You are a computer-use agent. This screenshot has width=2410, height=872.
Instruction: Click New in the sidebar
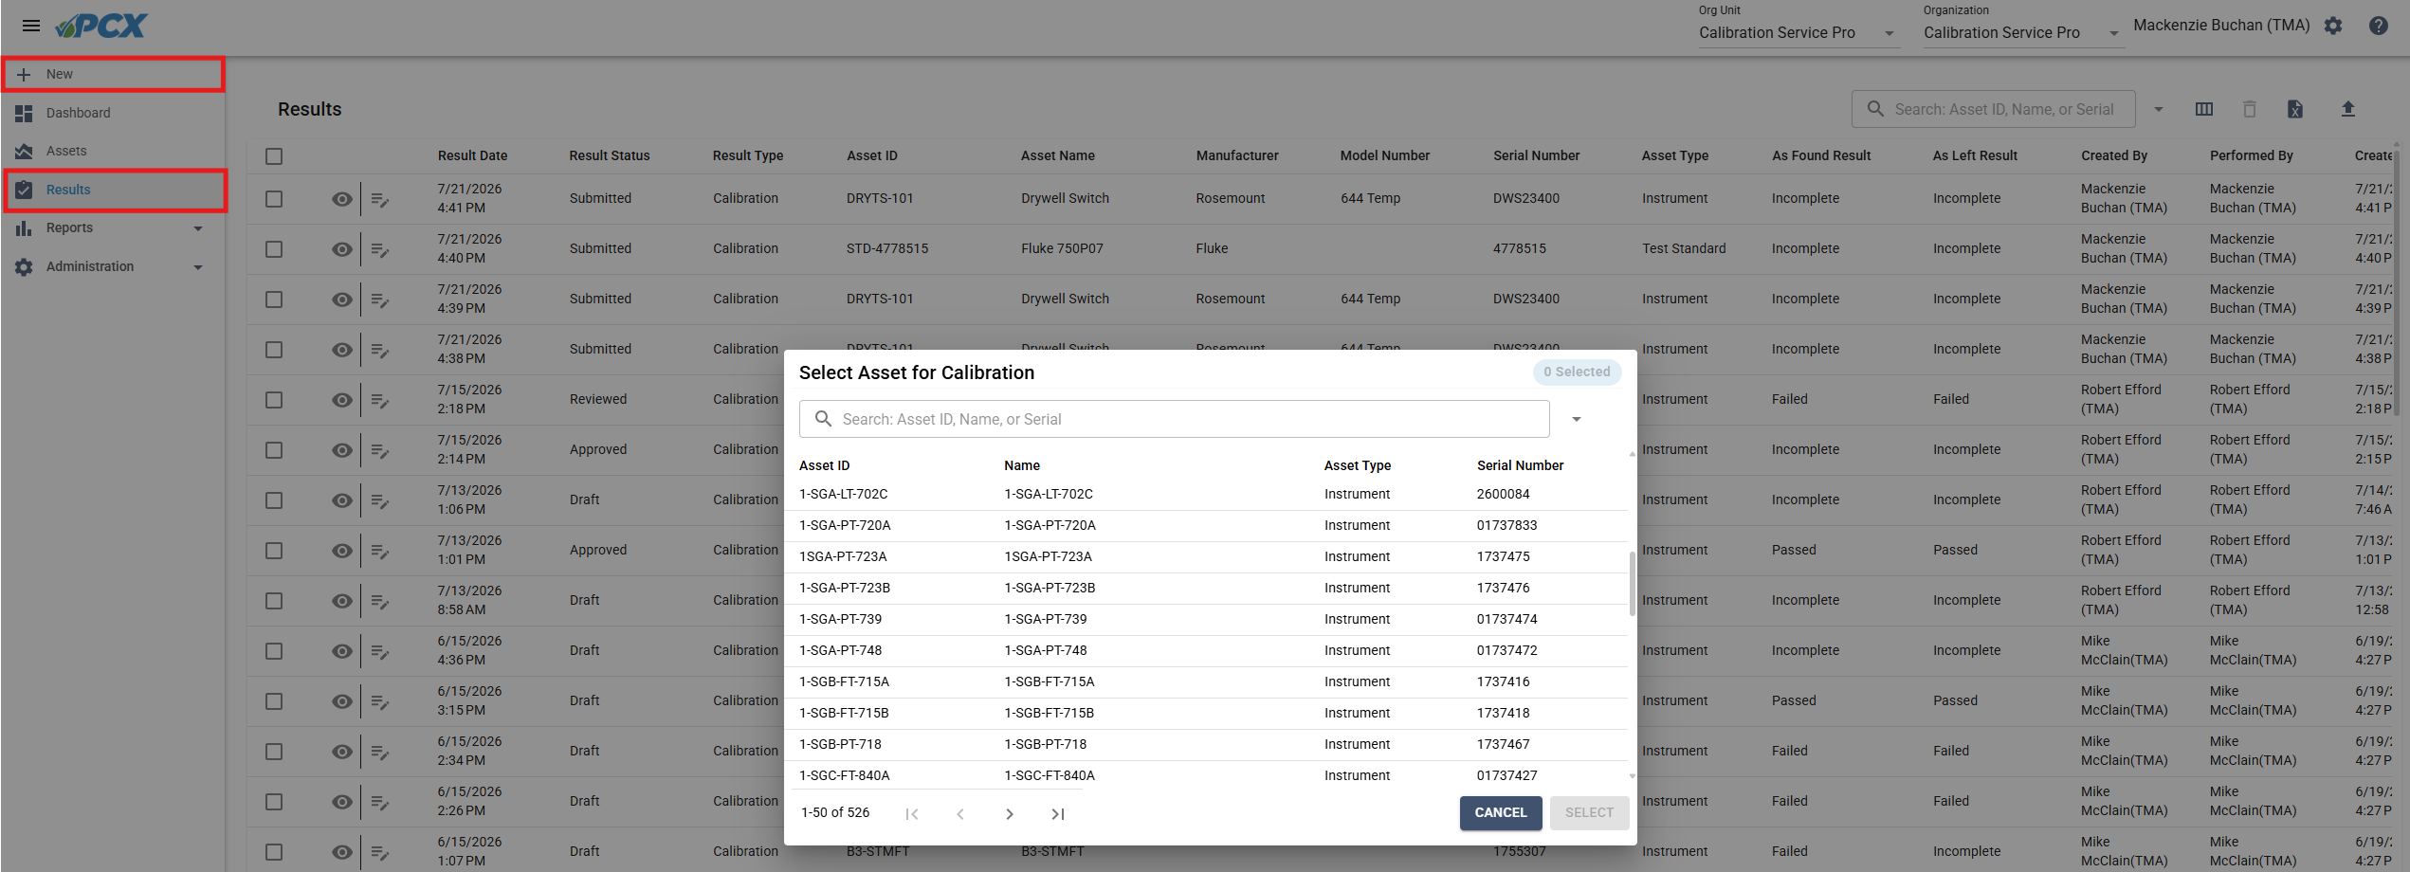click(x=113, y=74)
